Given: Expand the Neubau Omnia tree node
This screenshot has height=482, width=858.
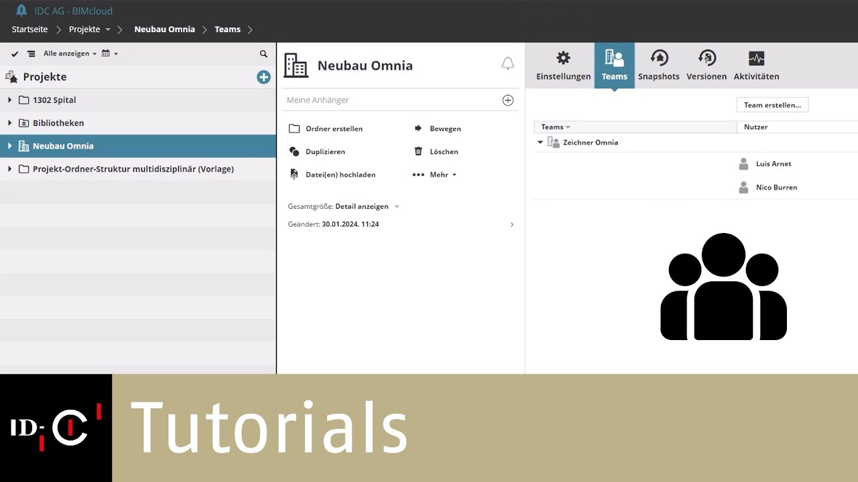Looking at the screenshot, I should 9,146.
